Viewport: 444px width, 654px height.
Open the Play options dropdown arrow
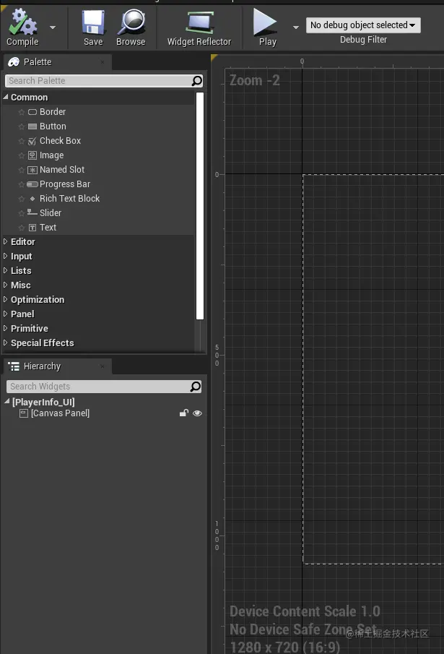296,27
